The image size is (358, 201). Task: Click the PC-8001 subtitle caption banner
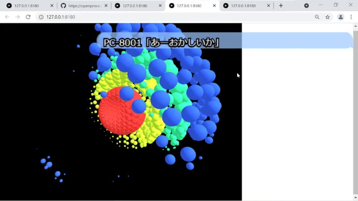tap(224, 40)
